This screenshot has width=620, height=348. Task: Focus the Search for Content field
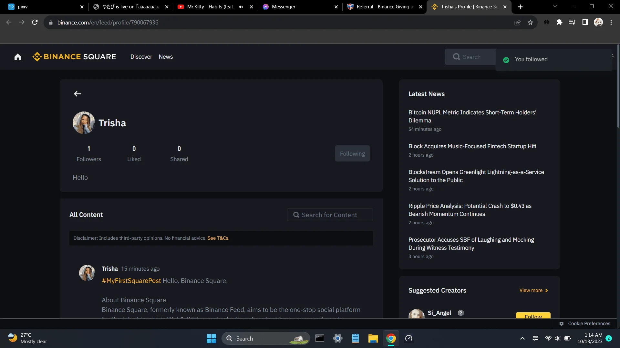(x=330, y=215)
